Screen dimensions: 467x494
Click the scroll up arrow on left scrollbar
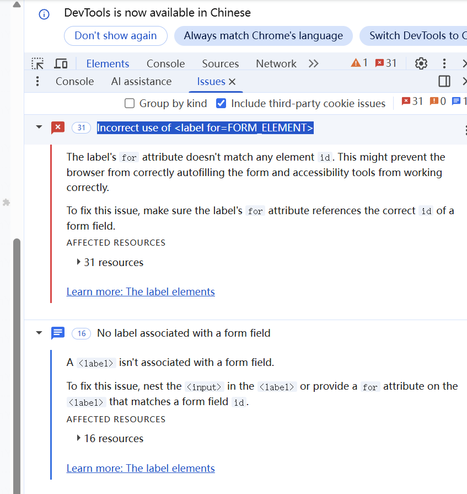[17, 5]
